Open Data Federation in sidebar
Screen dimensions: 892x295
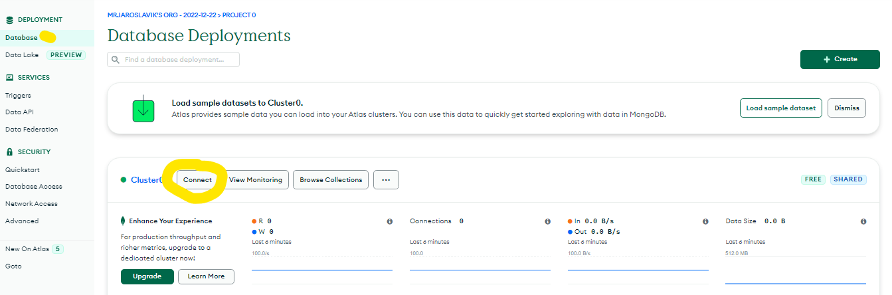click(31, 130)
